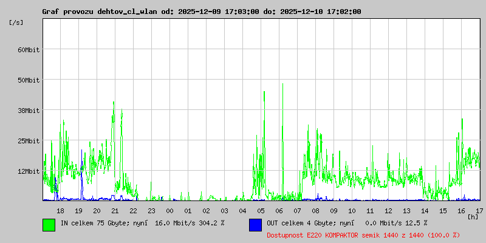Image resolution: width=486 pixels, height=243 pixels.
Task: Click the '14' hour tick label
Action: [x=425, y=211]
